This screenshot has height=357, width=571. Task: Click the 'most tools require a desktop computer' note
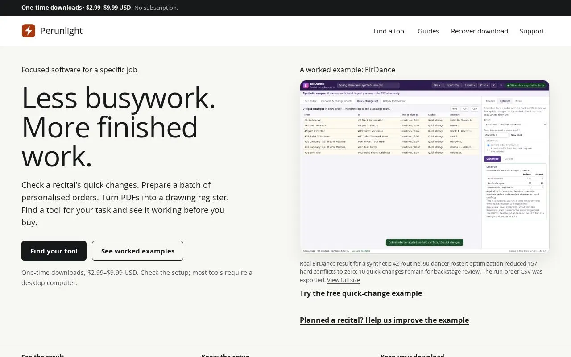[x=137, y=278]
